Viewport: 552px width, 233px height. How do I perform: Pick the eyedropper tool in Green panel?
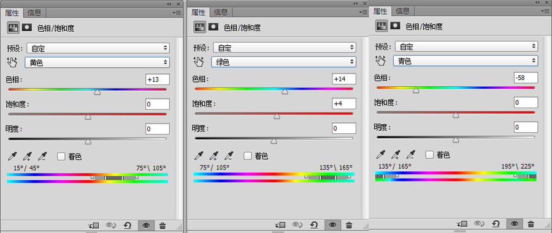tap(199, 155)
